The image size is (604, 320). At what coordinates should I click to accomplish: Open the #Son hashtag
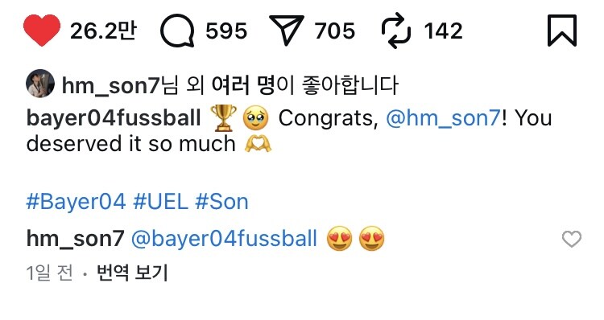click(222, 202)
